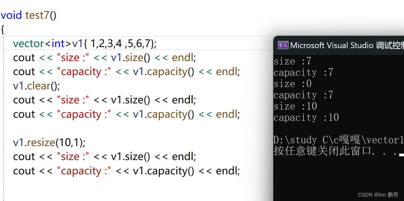Screen dimensions: 404x201
Task: Click the debug console window icon
Action: 283,45
